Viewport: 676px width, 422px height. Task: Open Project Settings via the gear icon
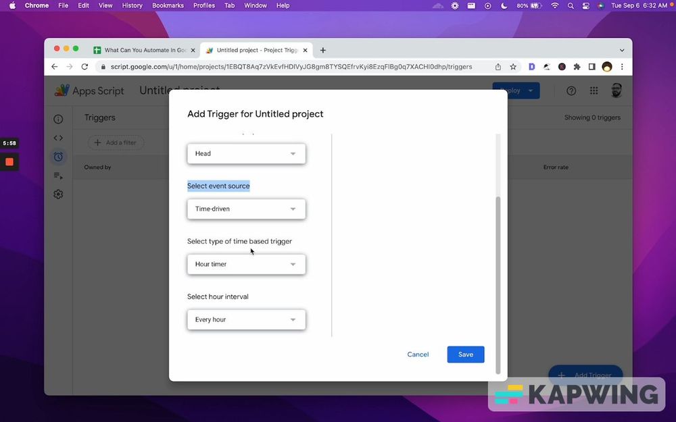click(58, 194)
